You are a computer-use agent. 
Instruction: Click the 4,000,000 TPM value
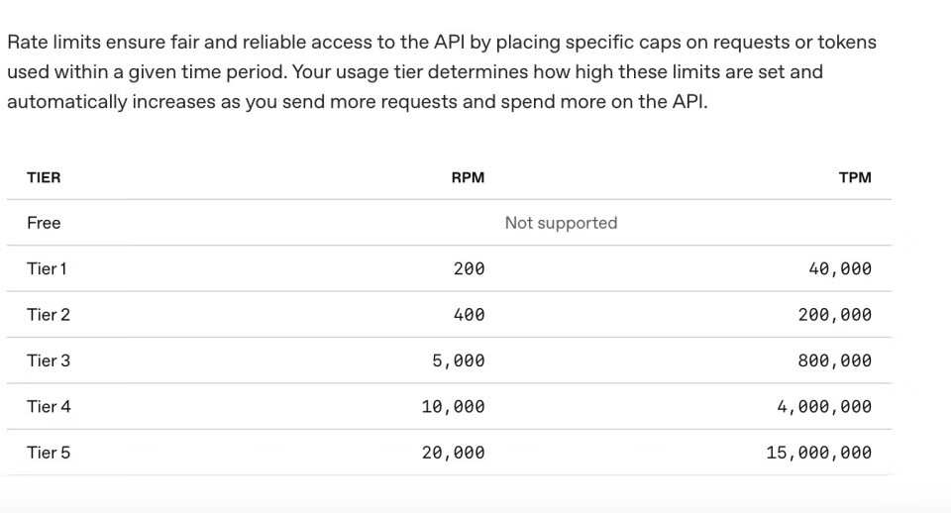pos(825,406)
